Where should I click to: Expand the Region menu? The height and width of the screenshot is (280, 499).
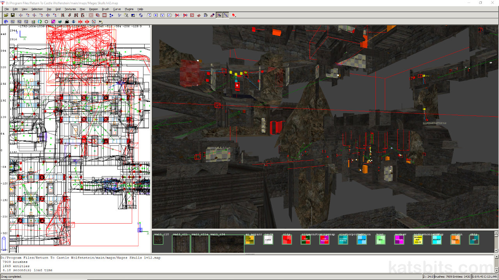(x=94, y=9)
